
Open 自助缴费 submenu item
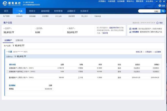pyautogui.click(x=32, y=16)
